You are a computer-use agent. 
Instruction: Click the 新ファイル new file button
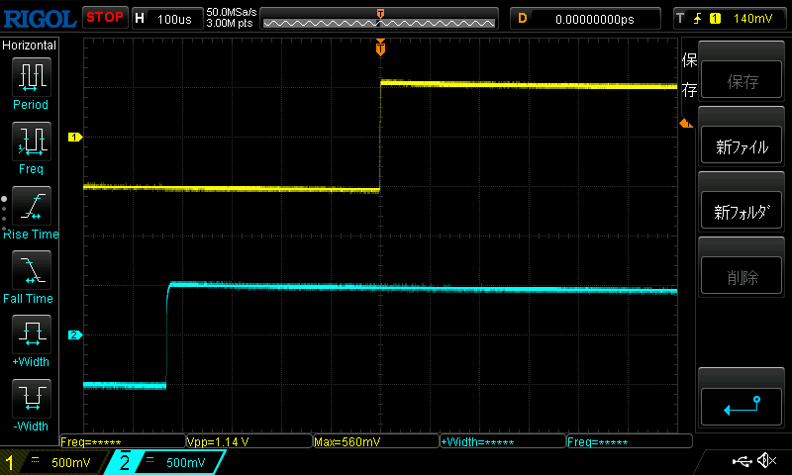pos(742,145)
